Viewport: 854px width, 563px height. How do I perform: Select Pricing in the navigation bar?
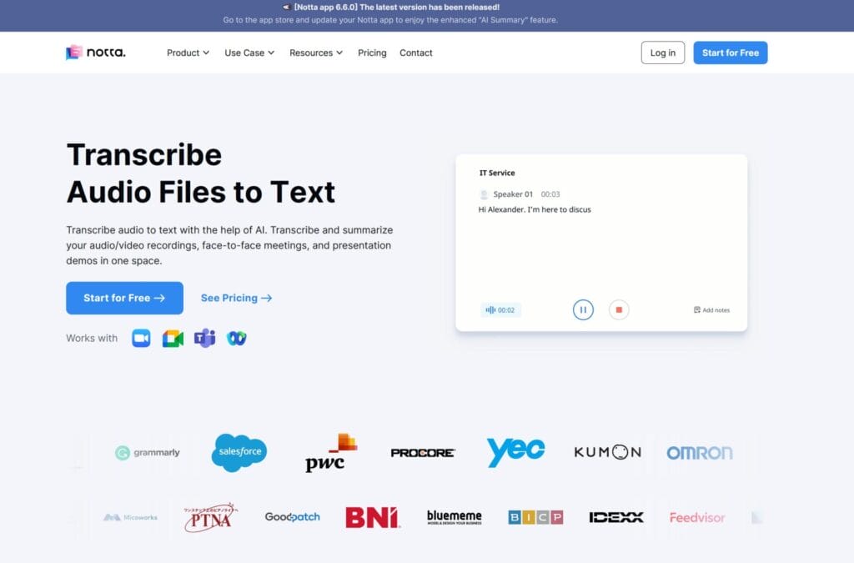point(372,53)
